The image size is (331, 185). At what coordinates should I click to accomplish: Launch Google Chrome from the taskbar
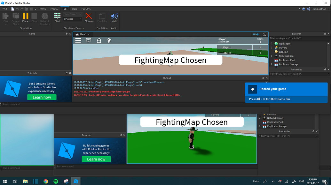46,181
